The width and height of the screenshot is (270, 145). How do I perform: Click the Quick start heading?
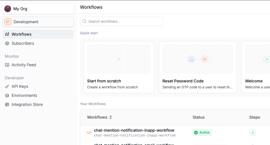(x=89, y=33)
